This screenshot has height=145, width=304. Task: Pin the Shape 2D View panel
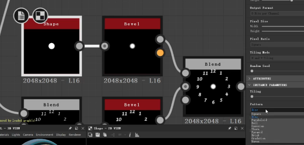230,128
